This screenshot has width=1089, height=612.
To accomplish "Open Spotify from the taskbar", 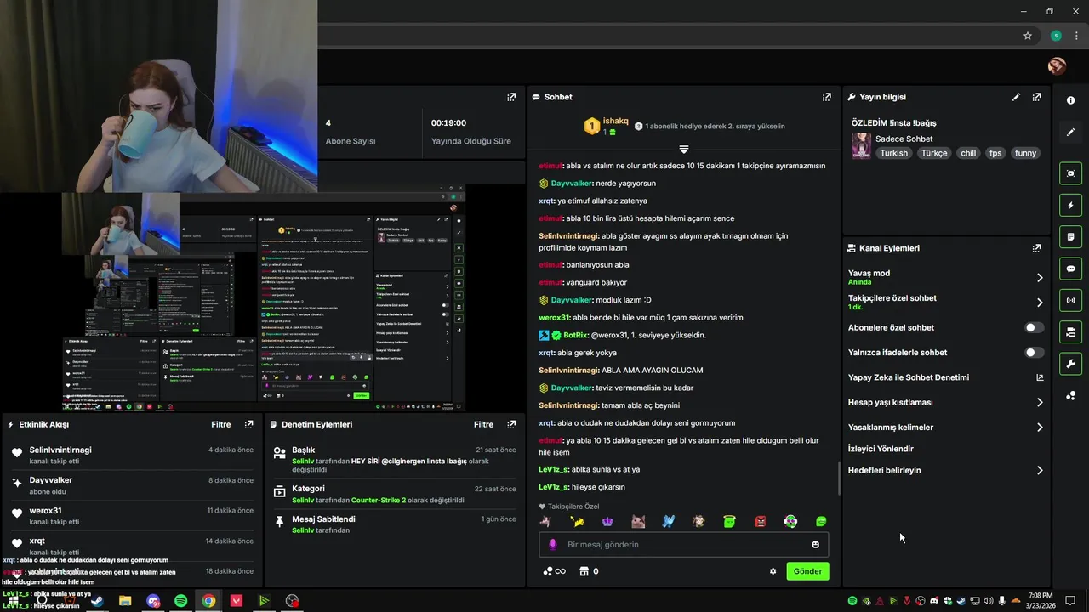I will pyautogui.click(x=180, y=601).
